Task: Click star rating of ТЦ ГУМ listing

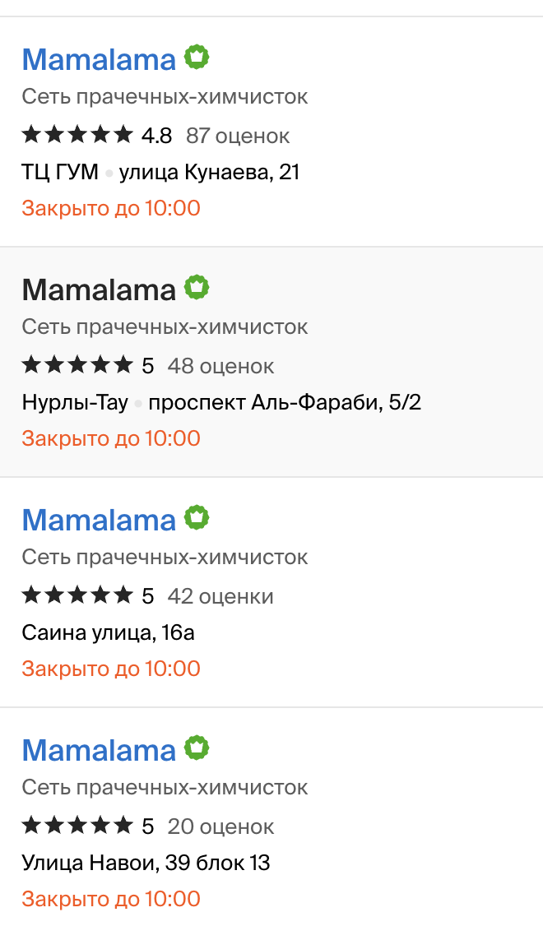Action: tap(77, 135)
